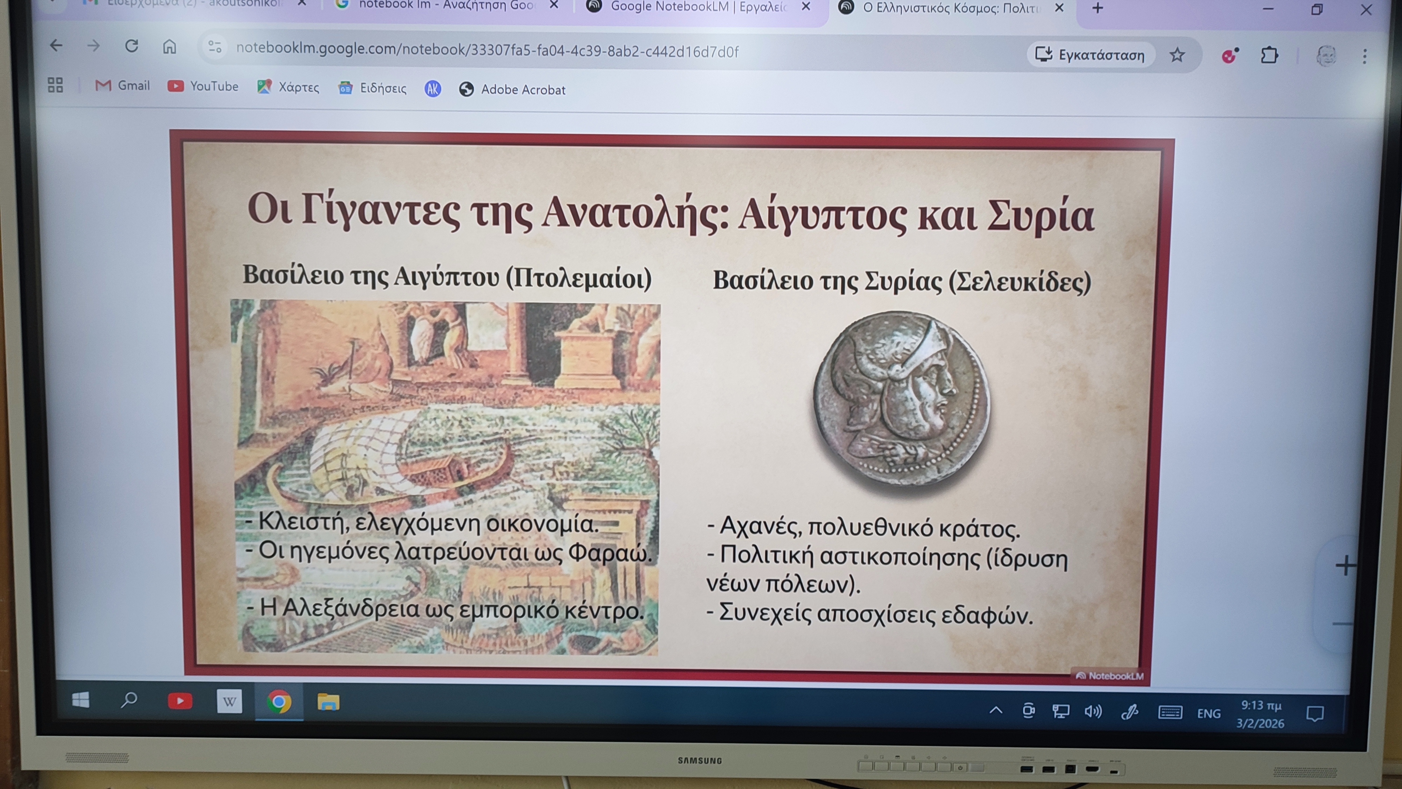
Task: Open the Chrome extensions puzzle icon
Action: tap(1269, 55)
